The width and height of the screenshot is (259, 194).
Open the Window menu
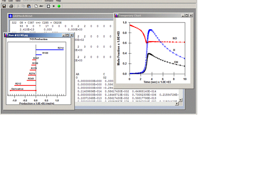49,1
